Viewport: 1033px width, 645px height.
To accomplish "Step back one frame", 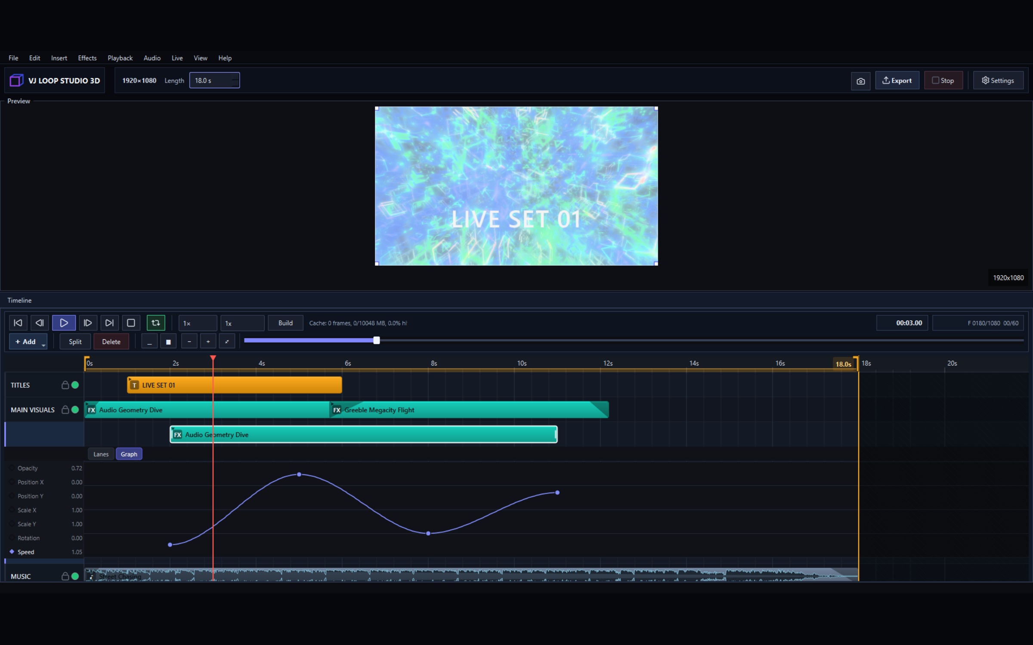I will pyautogui.click(x=40, y=322).
